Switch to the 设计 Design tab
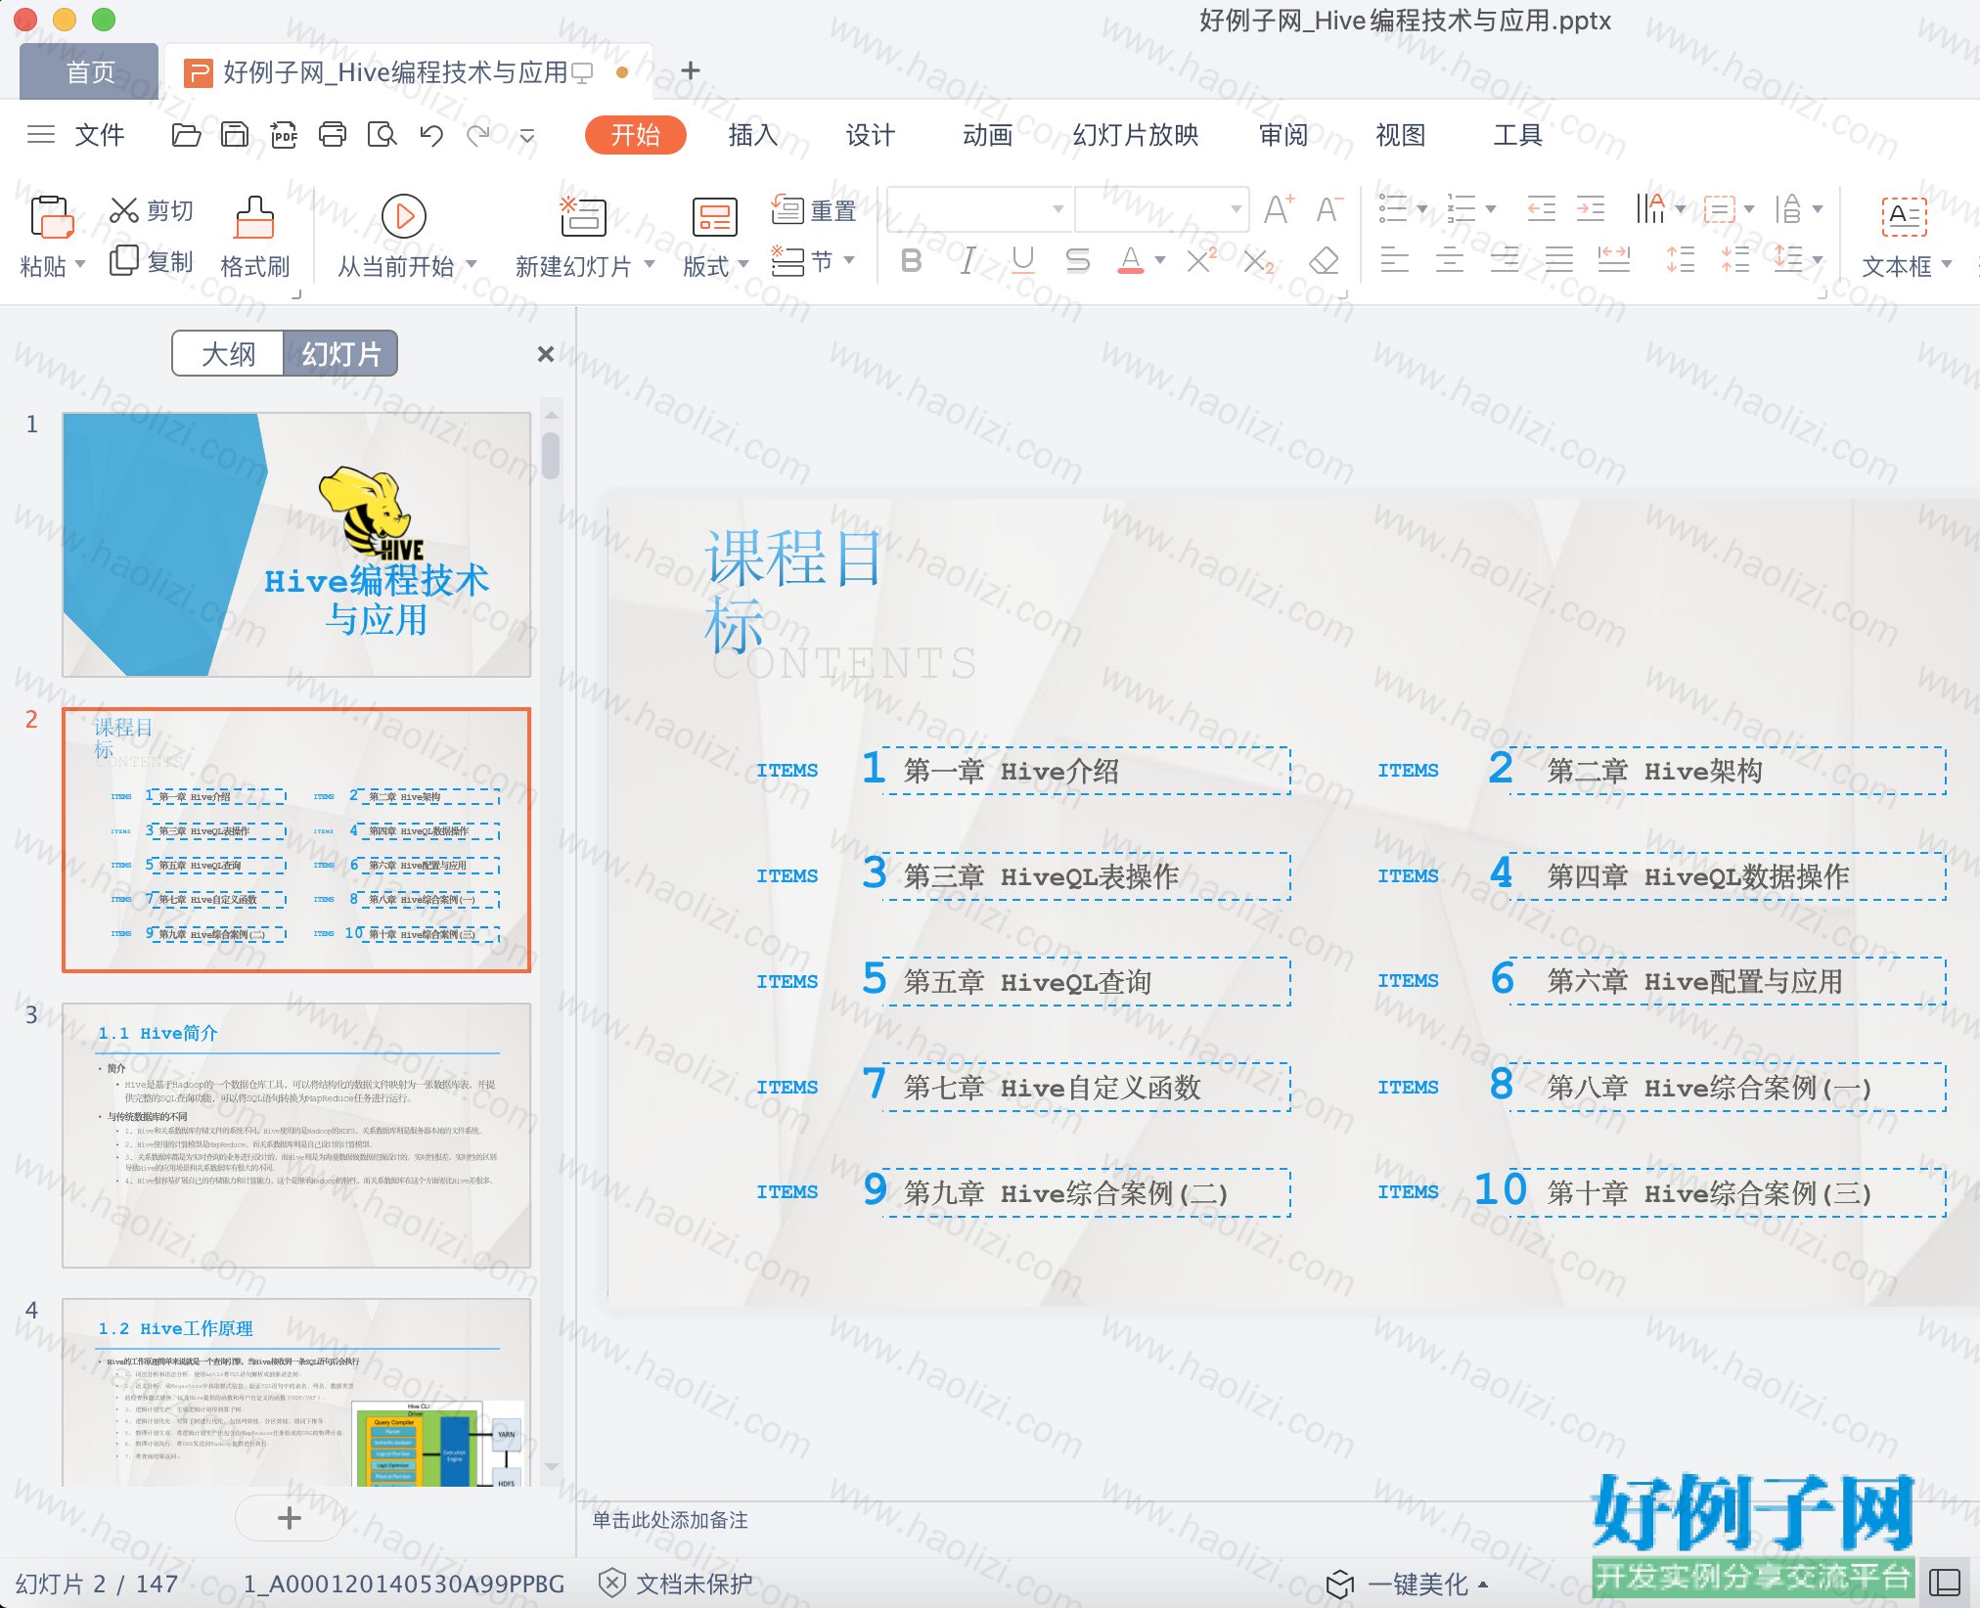1980x1608 pixels. point(871,135)
